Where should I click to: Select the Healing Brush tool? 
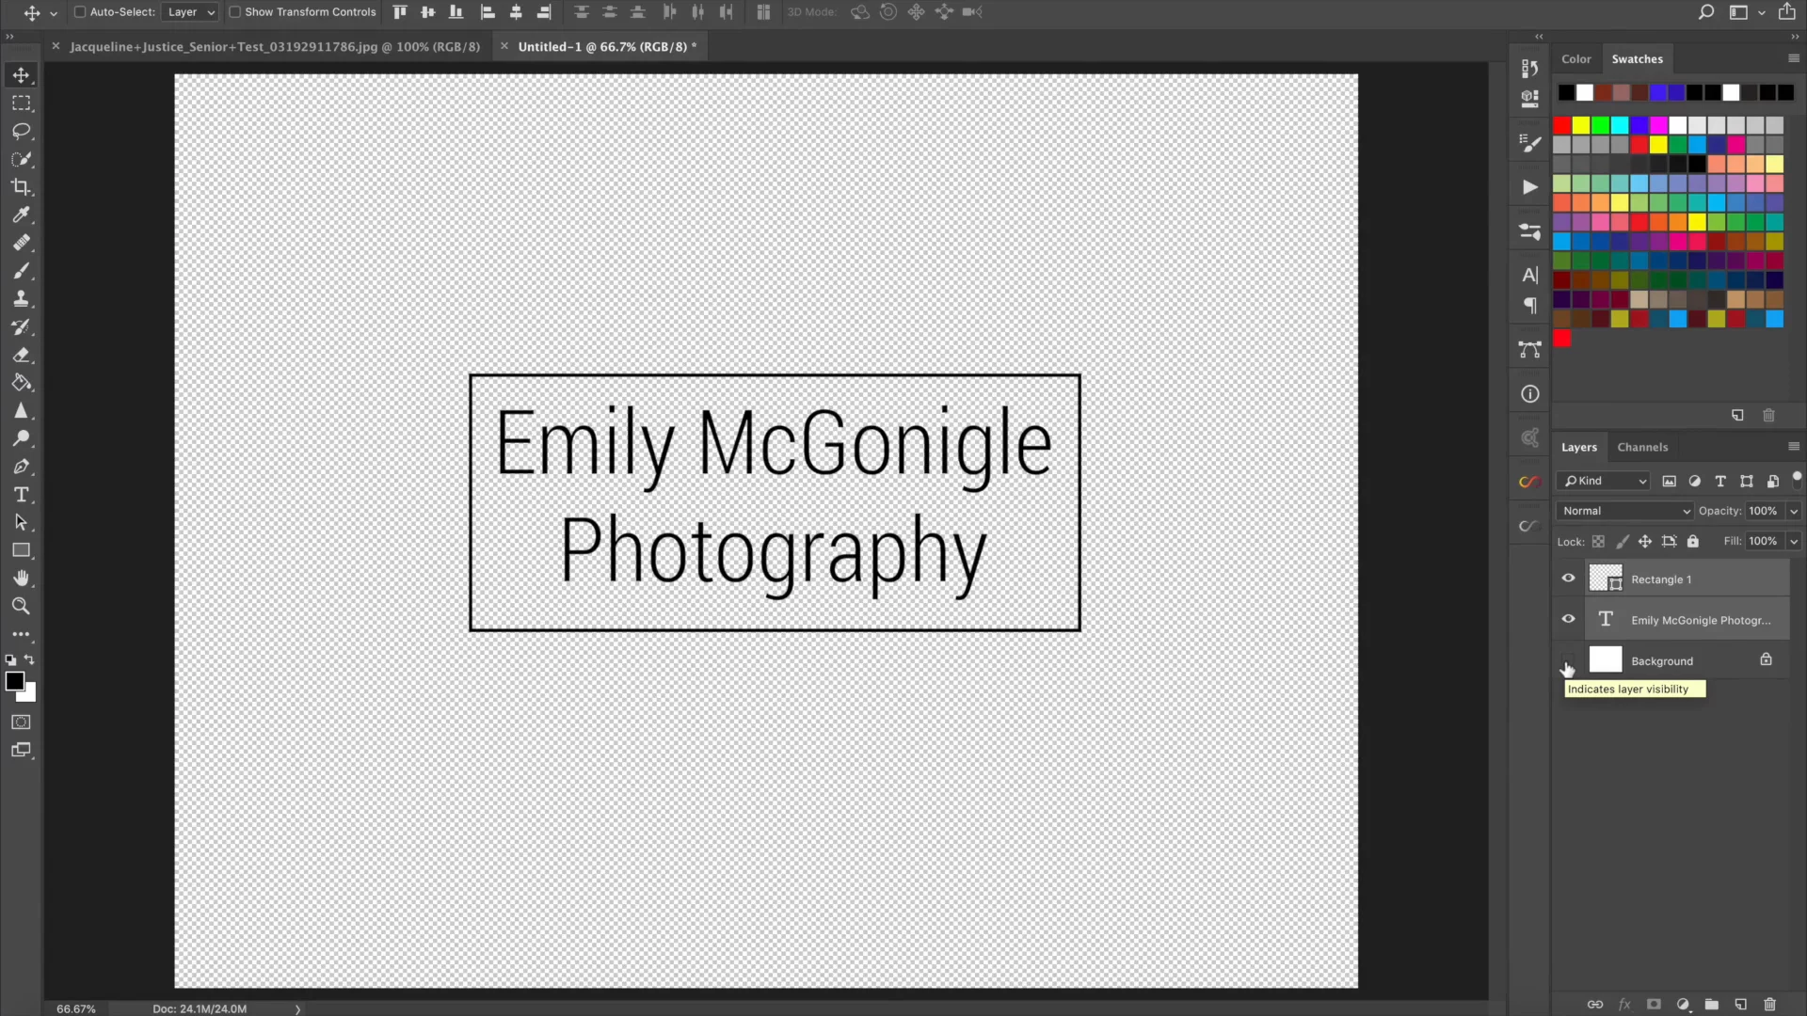(21, 243)
